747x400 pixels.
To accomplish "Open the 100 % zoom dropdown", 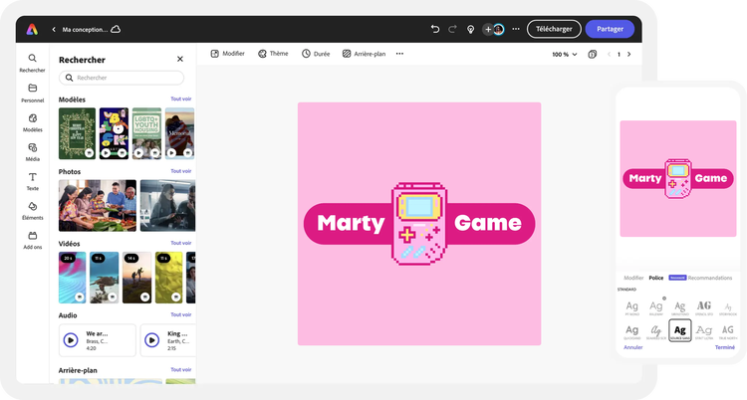I will click(564, 55).
